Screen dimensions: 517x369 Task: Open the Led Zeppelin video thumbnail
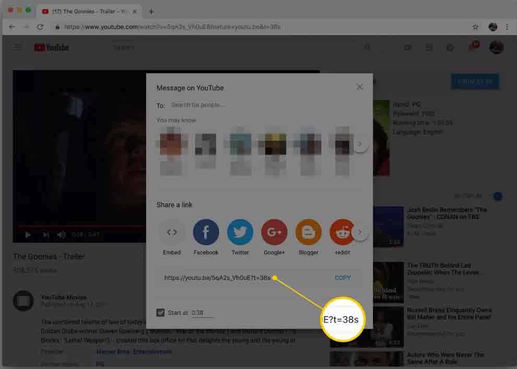pos(389,282)
